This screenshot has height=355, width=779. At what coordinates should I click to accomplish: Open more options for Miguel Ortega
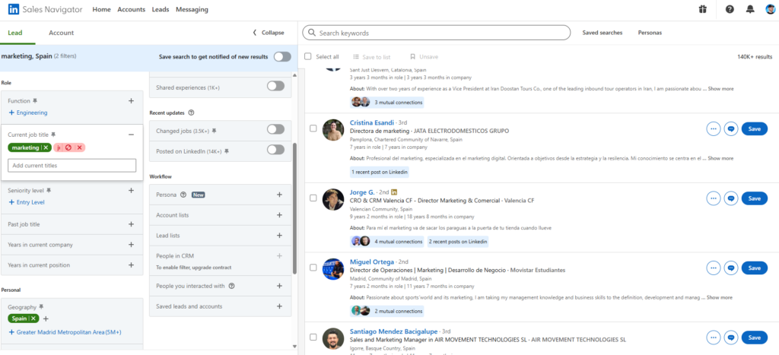coord(714,268)
